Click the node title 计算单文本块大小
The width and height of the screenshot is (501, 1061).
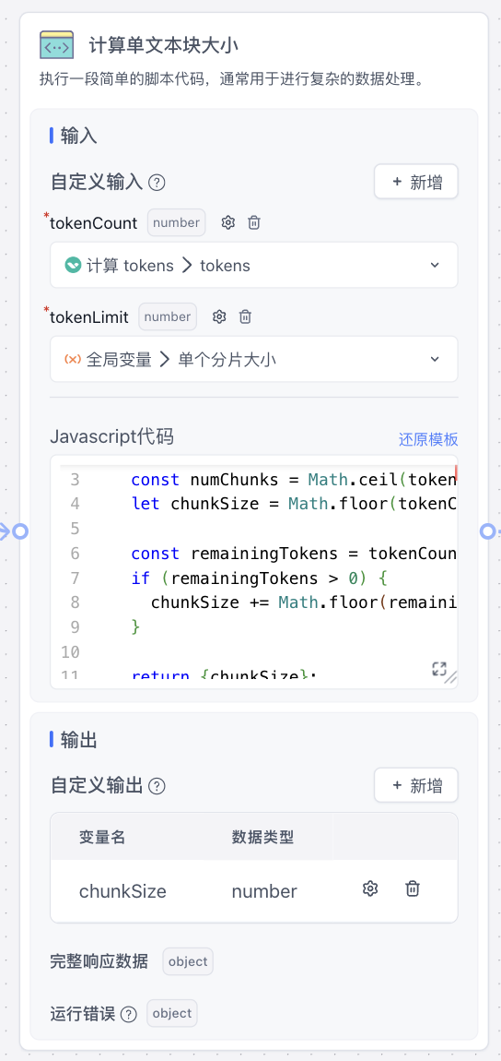(164, 45)
